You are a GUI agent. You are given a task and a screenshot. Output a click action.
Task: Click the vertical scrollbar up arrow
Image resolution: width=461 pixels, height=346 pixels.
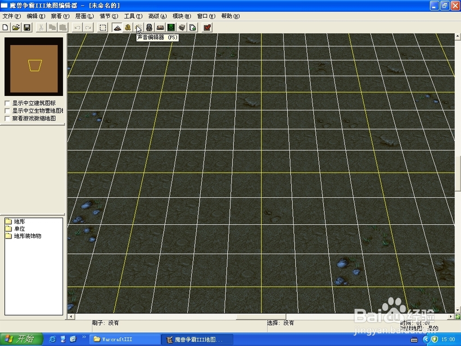pos(458,36)
